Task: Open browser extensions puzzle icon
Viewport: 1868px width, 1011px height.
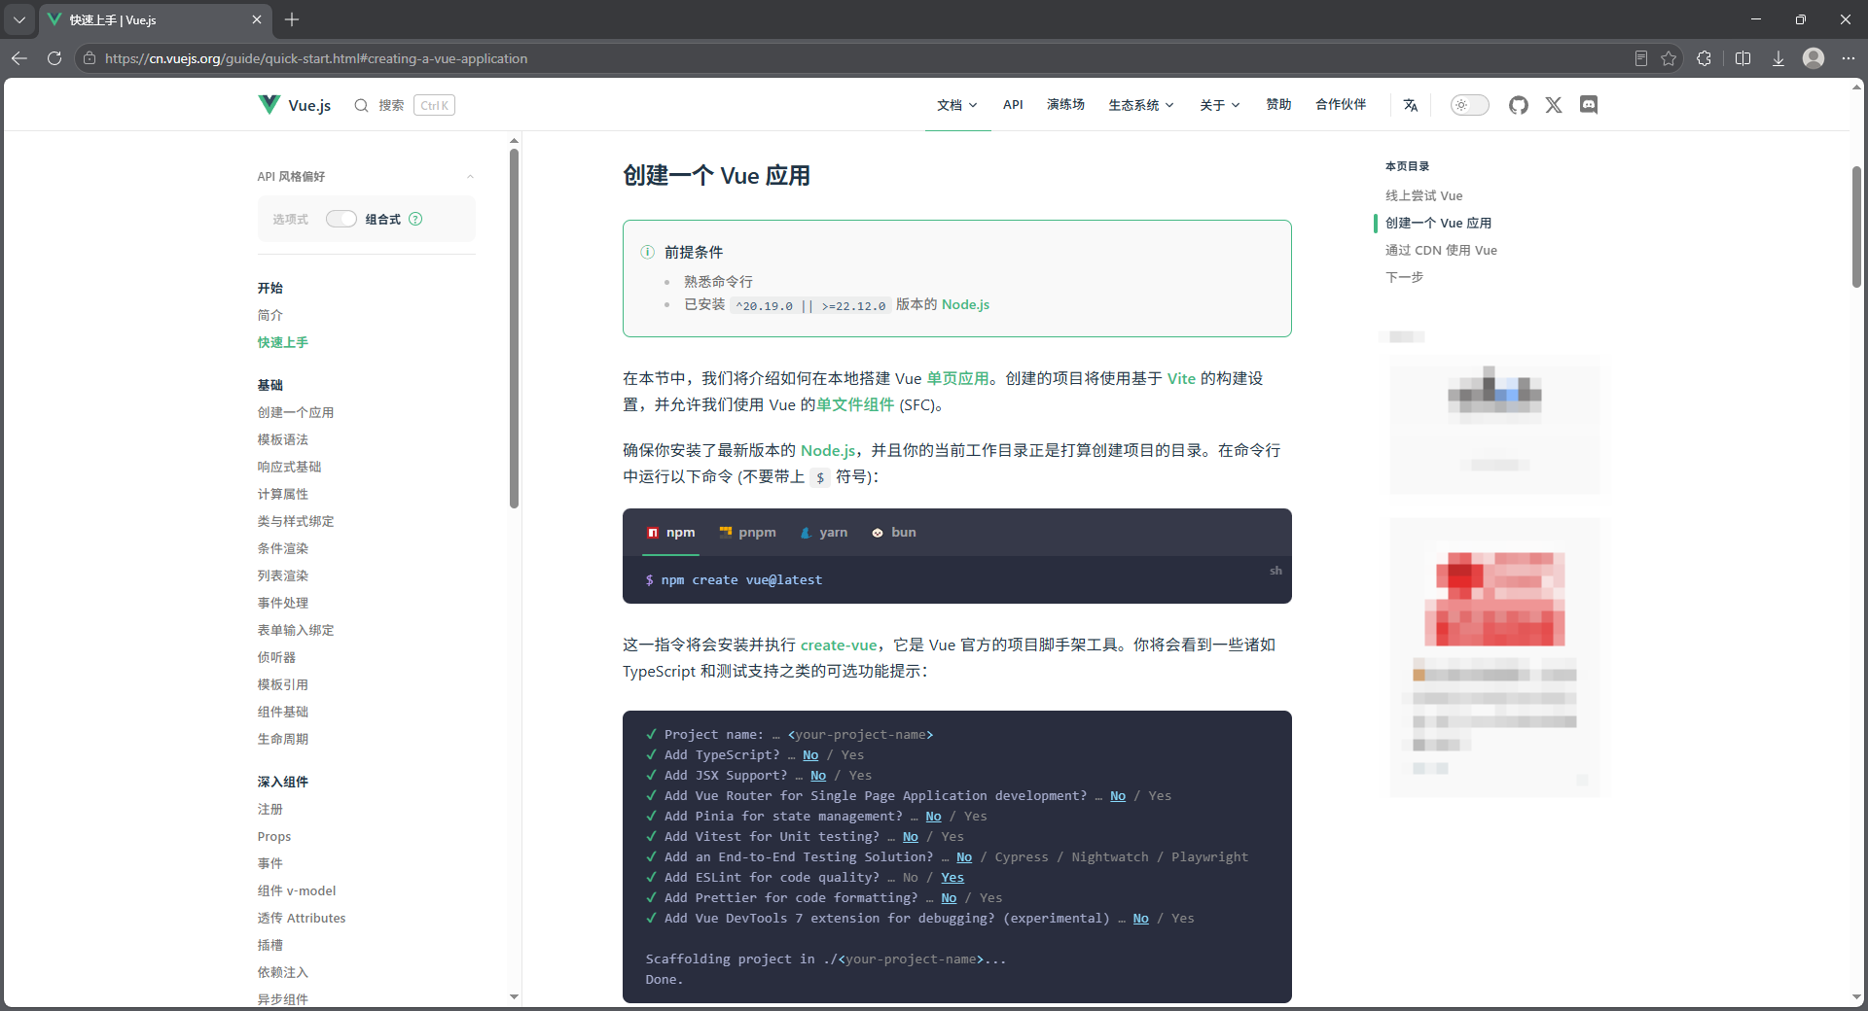Action: tap(1704, 58)
